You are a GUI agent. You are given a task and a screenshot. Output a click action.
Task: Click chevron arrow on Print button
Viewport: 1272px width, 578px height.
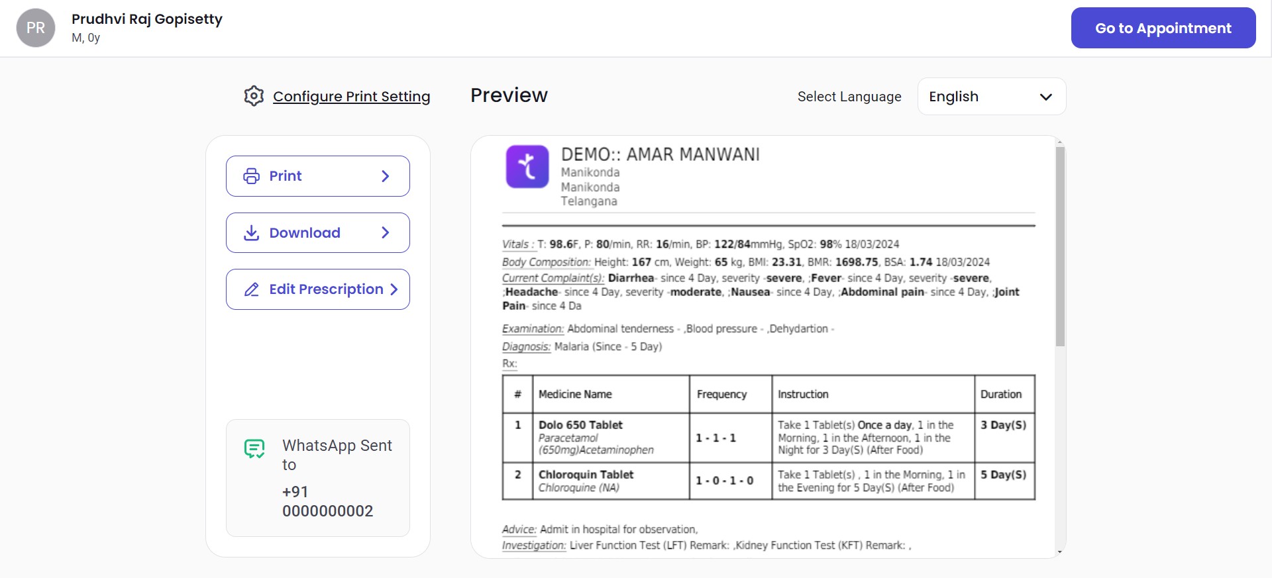point(386,176)
